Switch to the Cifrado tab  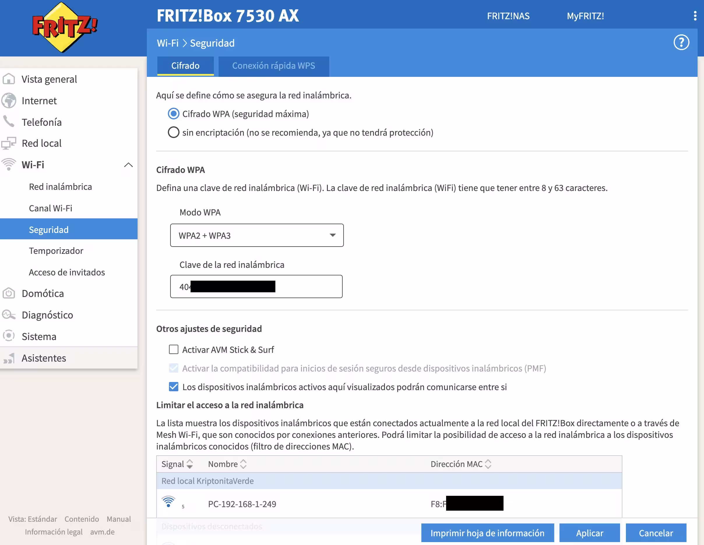click(185, 66)
